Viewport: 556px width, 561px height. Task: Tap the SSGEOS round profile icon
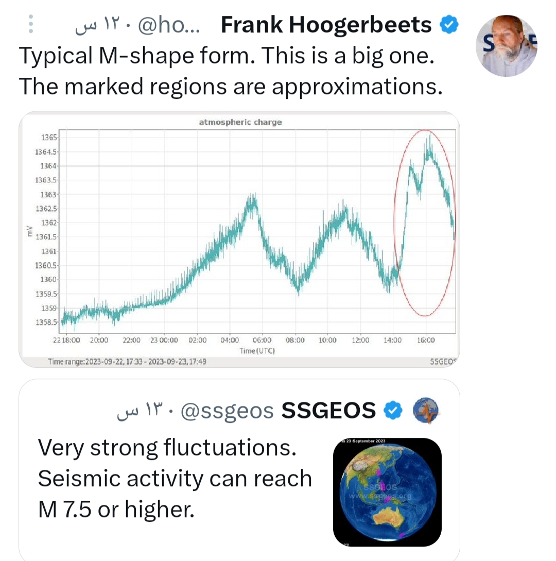426,411
